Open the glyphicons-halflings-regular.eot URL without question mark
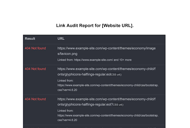The image size is (190, 128). click(x=106, y=71)
